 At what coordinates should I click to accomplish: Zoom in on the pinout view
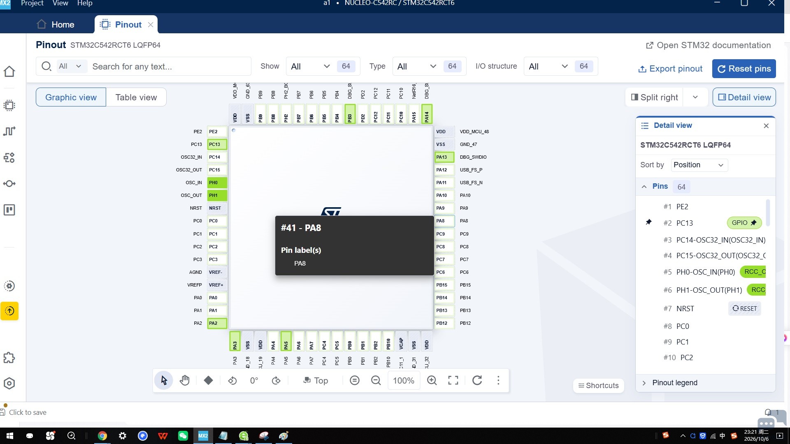point(432,380)
